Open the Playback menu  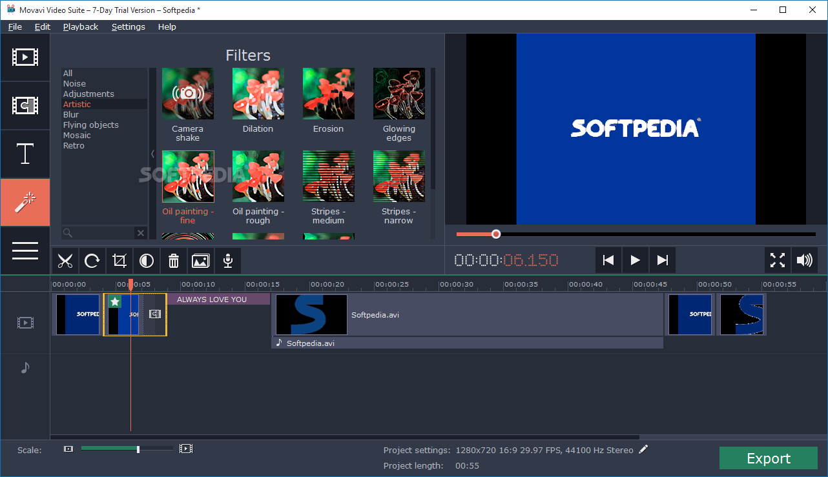[x=81, y=26]
